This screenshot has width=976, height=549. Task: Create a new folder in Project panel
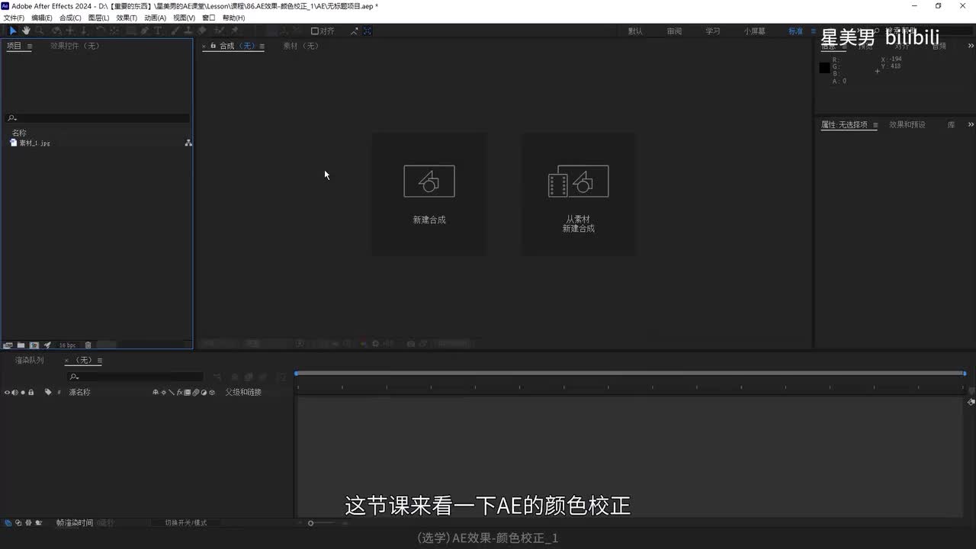coord(21,345)
